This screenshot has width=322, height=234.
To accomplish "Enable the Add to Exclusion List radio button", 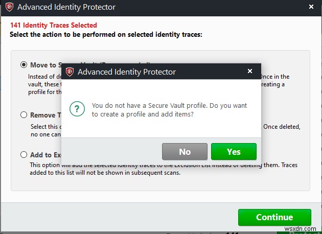I will (x=24, y=155).
